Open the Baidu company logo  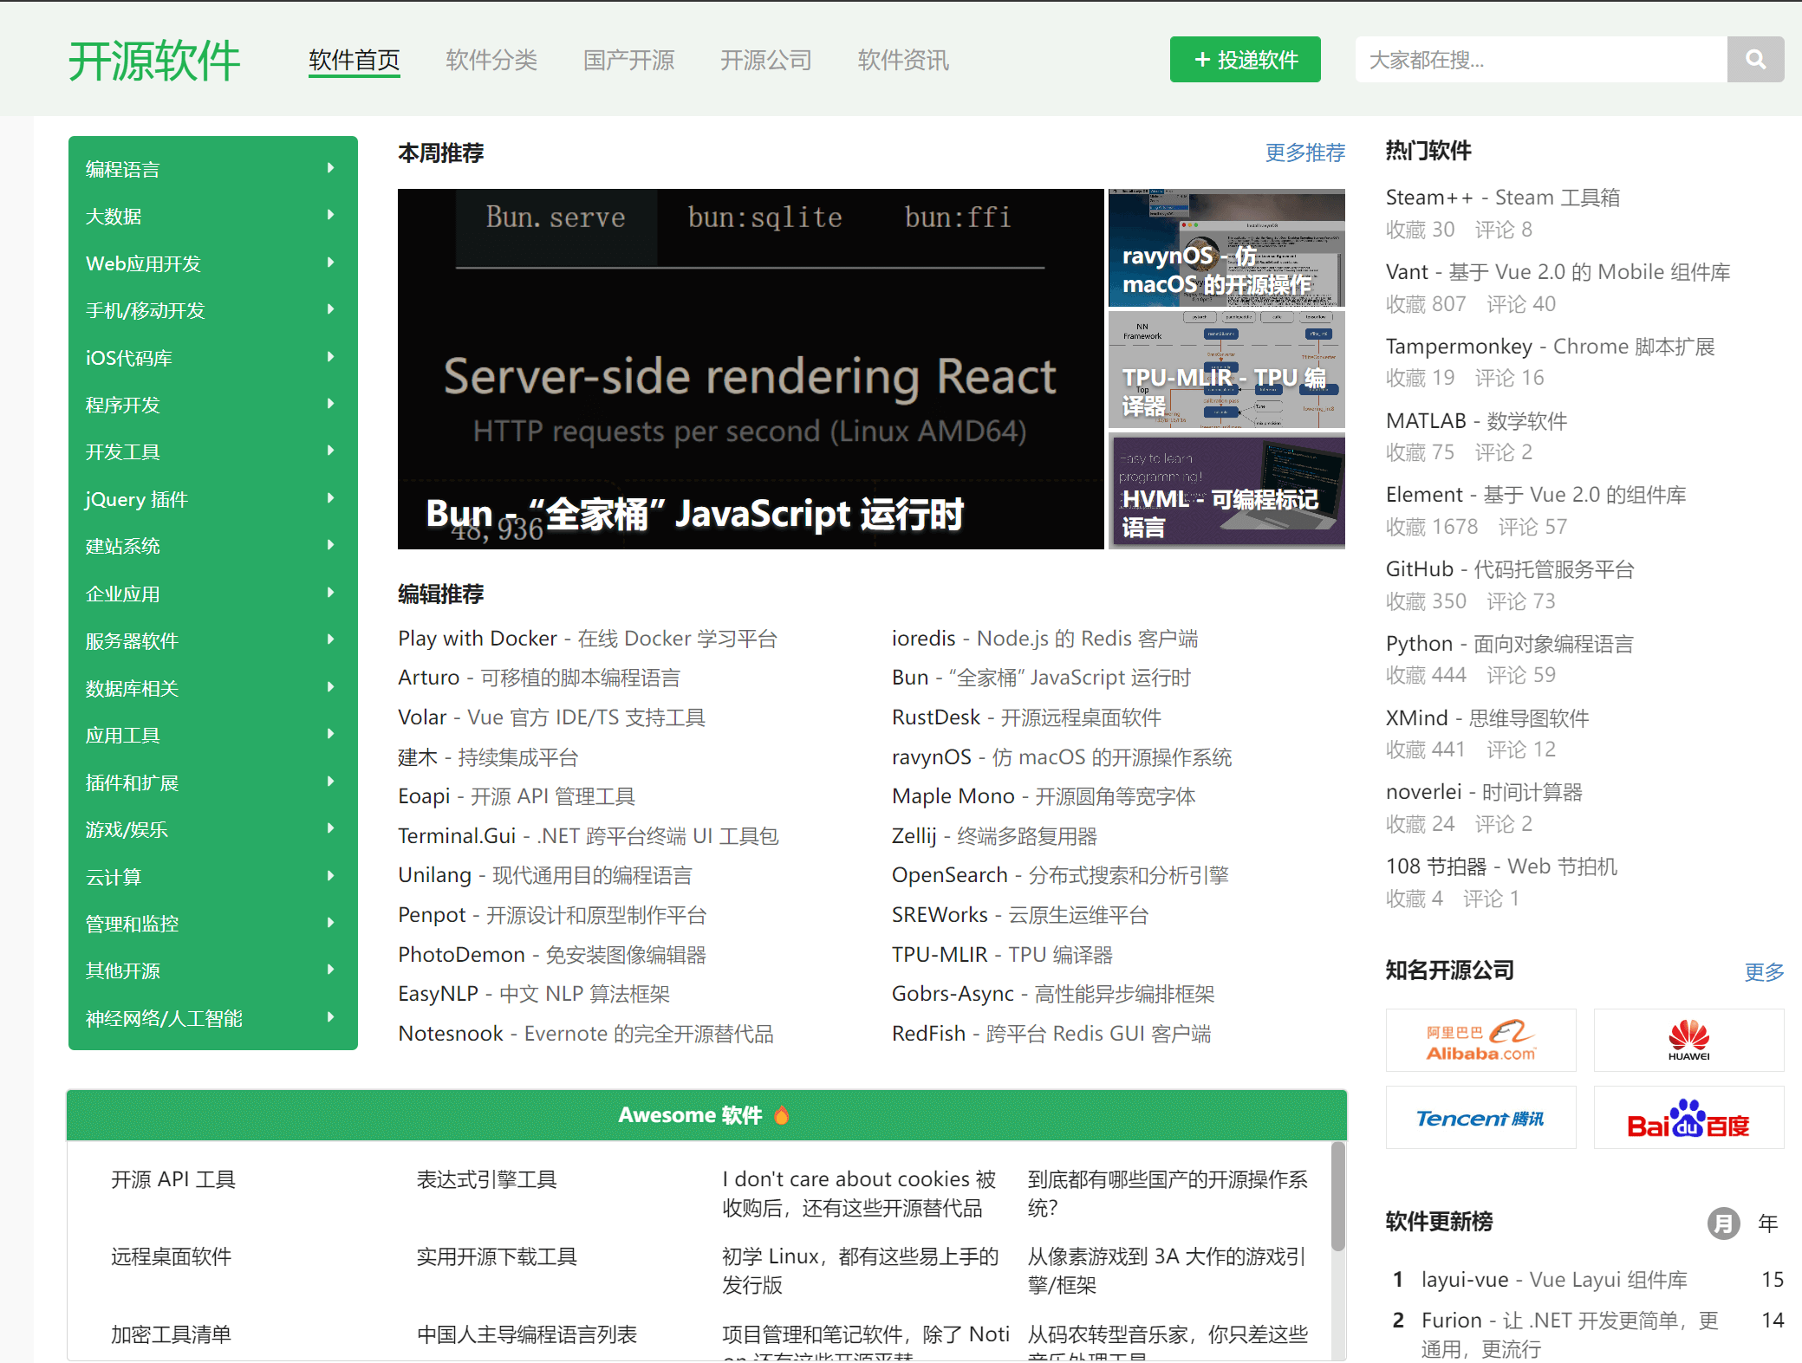[1688, 1118]
